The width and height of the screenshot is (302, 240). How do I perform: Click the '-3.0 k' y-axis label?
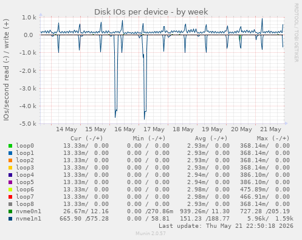point(28,89)
